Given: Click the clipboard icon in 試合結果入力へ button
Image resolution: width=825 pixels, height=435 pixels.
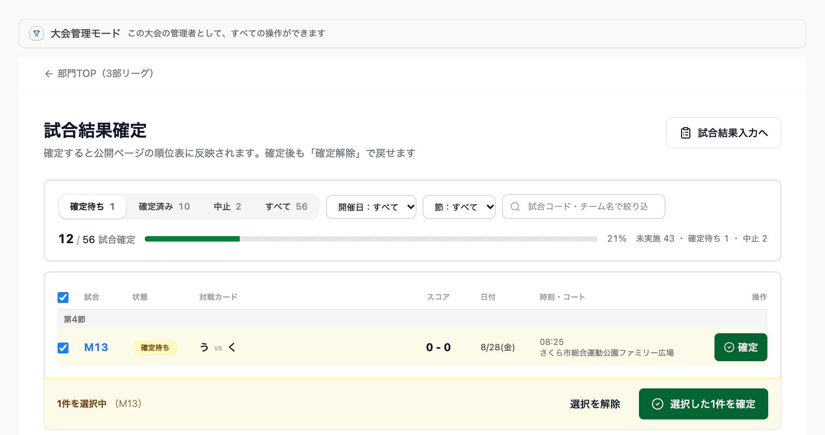Looking at the screenshot, I should pyautogui.click(x=686, y=133).
